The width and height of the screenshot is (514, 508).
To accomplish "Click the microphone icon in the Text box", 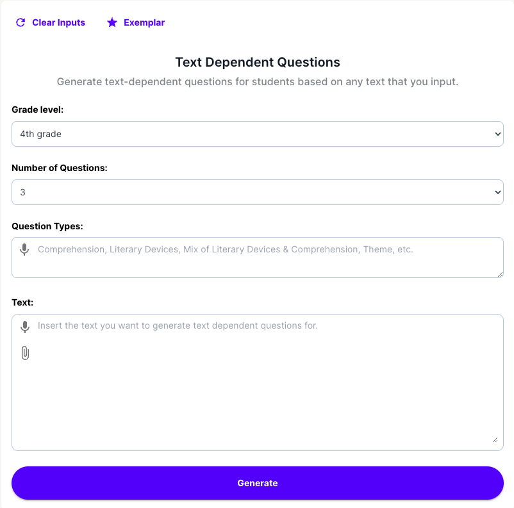I will pyautogui.click(x=25, y=326).
